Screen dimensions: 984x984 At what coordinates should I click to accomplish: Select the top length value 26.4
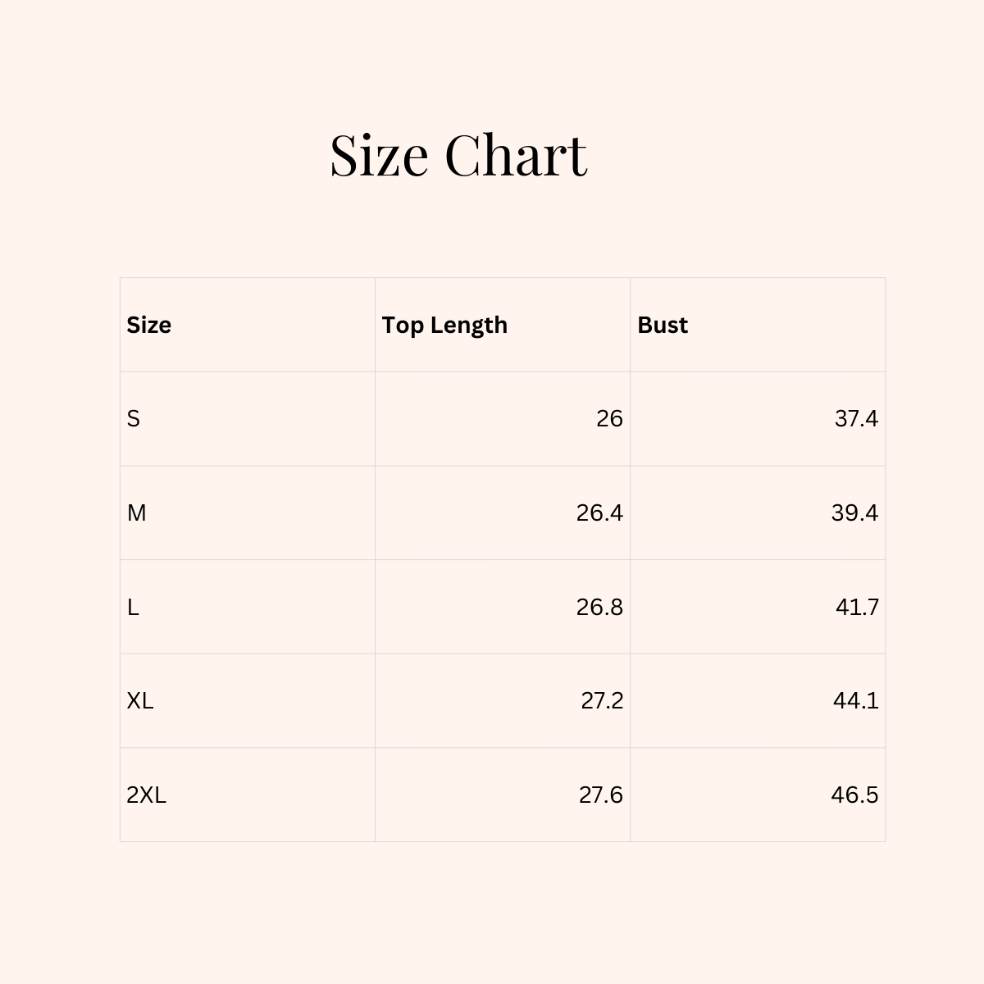click(599, 513)
